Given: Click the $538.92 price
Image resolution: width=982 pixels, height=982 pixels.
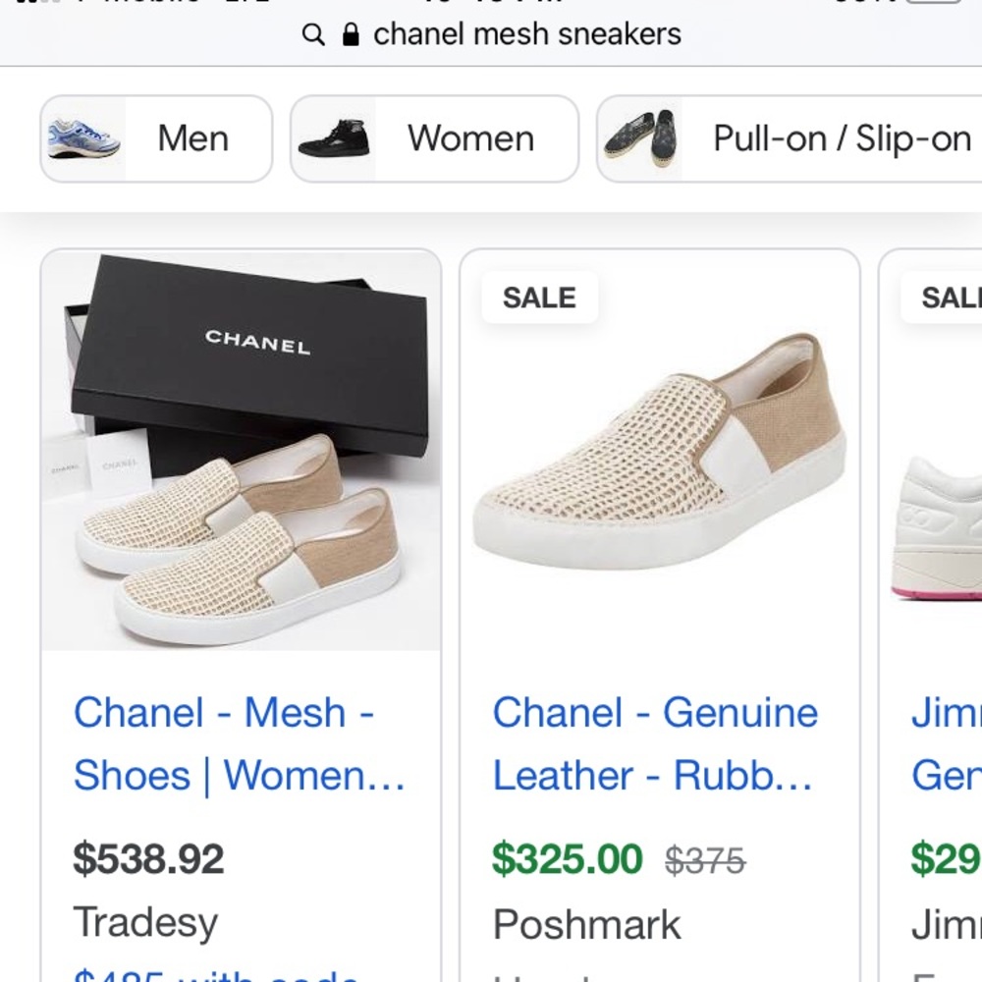Looking at the screenshot, I should click(148, 859).
